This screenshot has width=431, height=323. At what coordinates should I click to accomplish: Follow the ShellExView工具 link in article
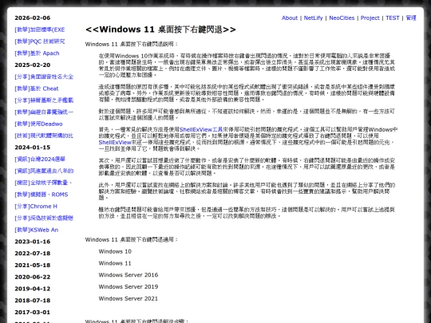(201, 129)
